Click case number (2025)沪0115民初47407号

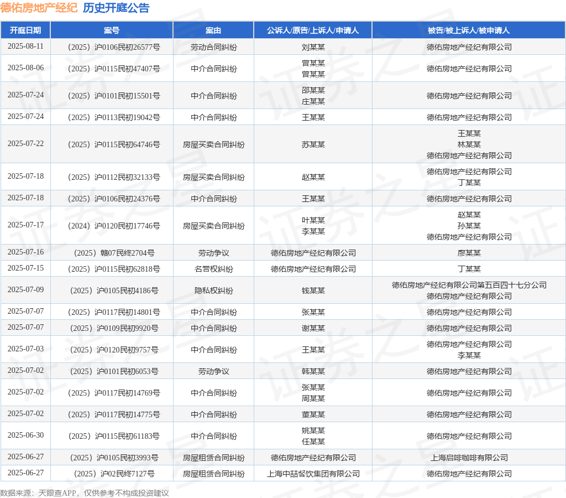pos(114,69)
